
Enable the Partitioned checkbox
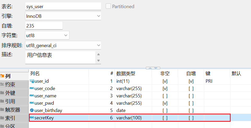(x=108, y=6)
